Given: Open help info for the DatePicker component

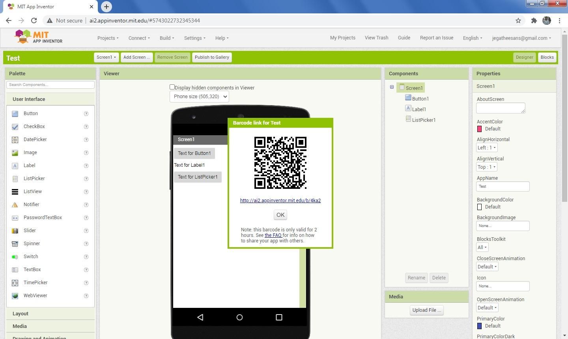Looking at the screenshot, I should click(86, 140).
